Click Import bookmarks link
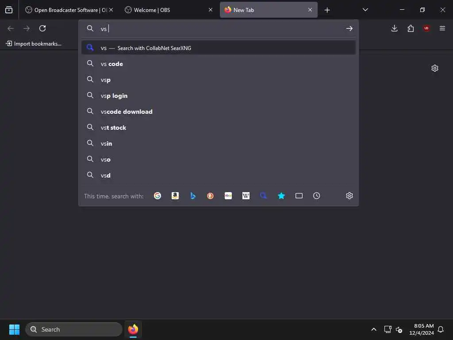Viewport: 453px width, 340px height. click(34, 44)
